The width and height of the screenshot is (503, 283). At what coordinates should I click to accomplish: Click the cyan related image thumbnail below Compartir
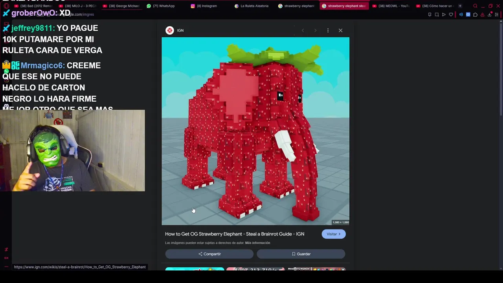tap(195, 269)
